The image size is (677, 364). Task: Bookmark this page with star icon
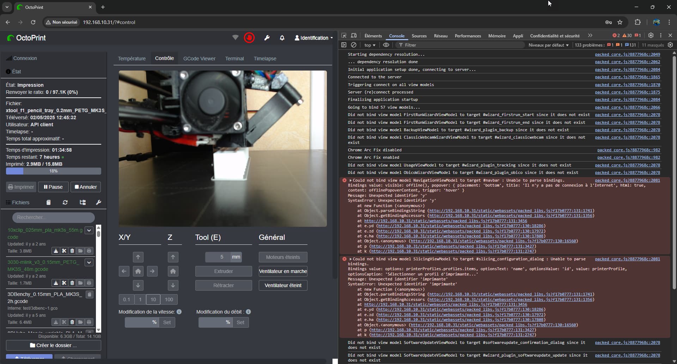pos(620,22)
